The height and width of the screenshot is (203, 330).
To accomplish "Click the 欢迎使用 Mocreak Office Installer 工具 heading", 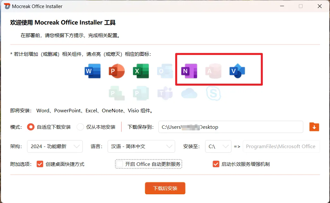I will [63, 22].
